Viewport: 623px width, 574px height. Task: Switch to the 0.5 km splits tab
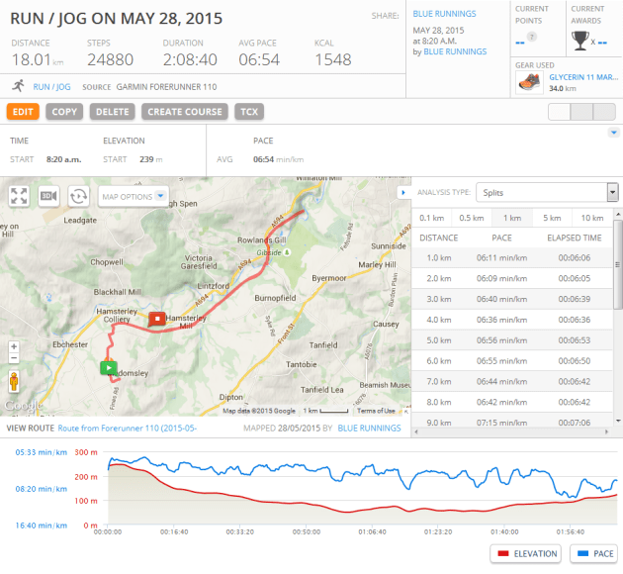472,218
